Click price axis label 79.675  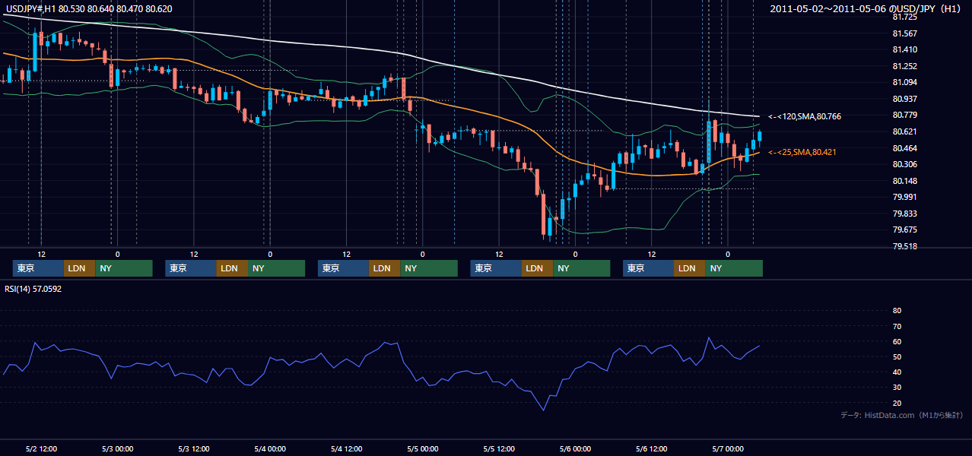[x=904, y=230]
